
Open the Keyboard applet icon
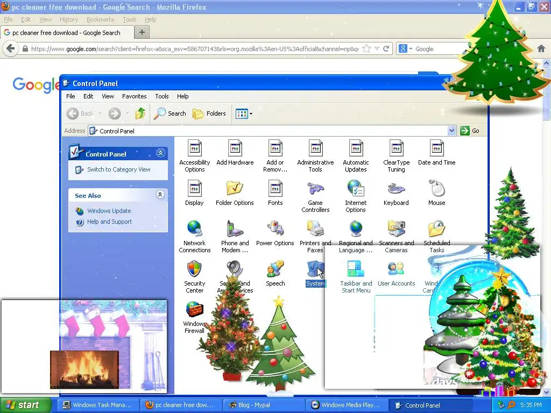(396, 193)
